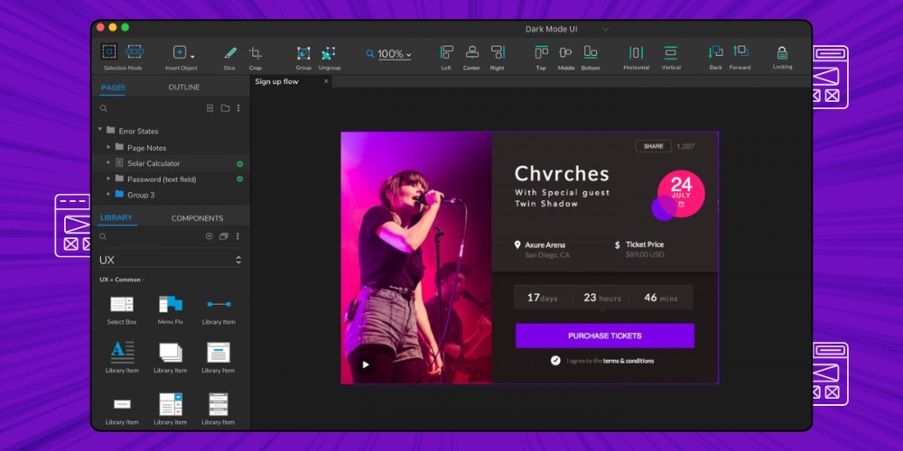The image size is (903, 451).
Task: Switch to the COMPONENTS tab
Action: pos(197,218)
